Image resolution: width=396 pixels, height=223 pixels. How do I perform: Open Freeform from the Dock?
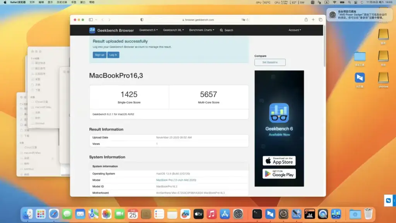(x=185, y=214)
